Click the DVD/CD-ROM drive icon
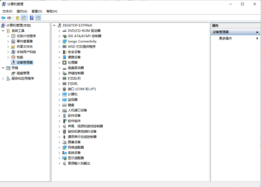 [64, 31]
